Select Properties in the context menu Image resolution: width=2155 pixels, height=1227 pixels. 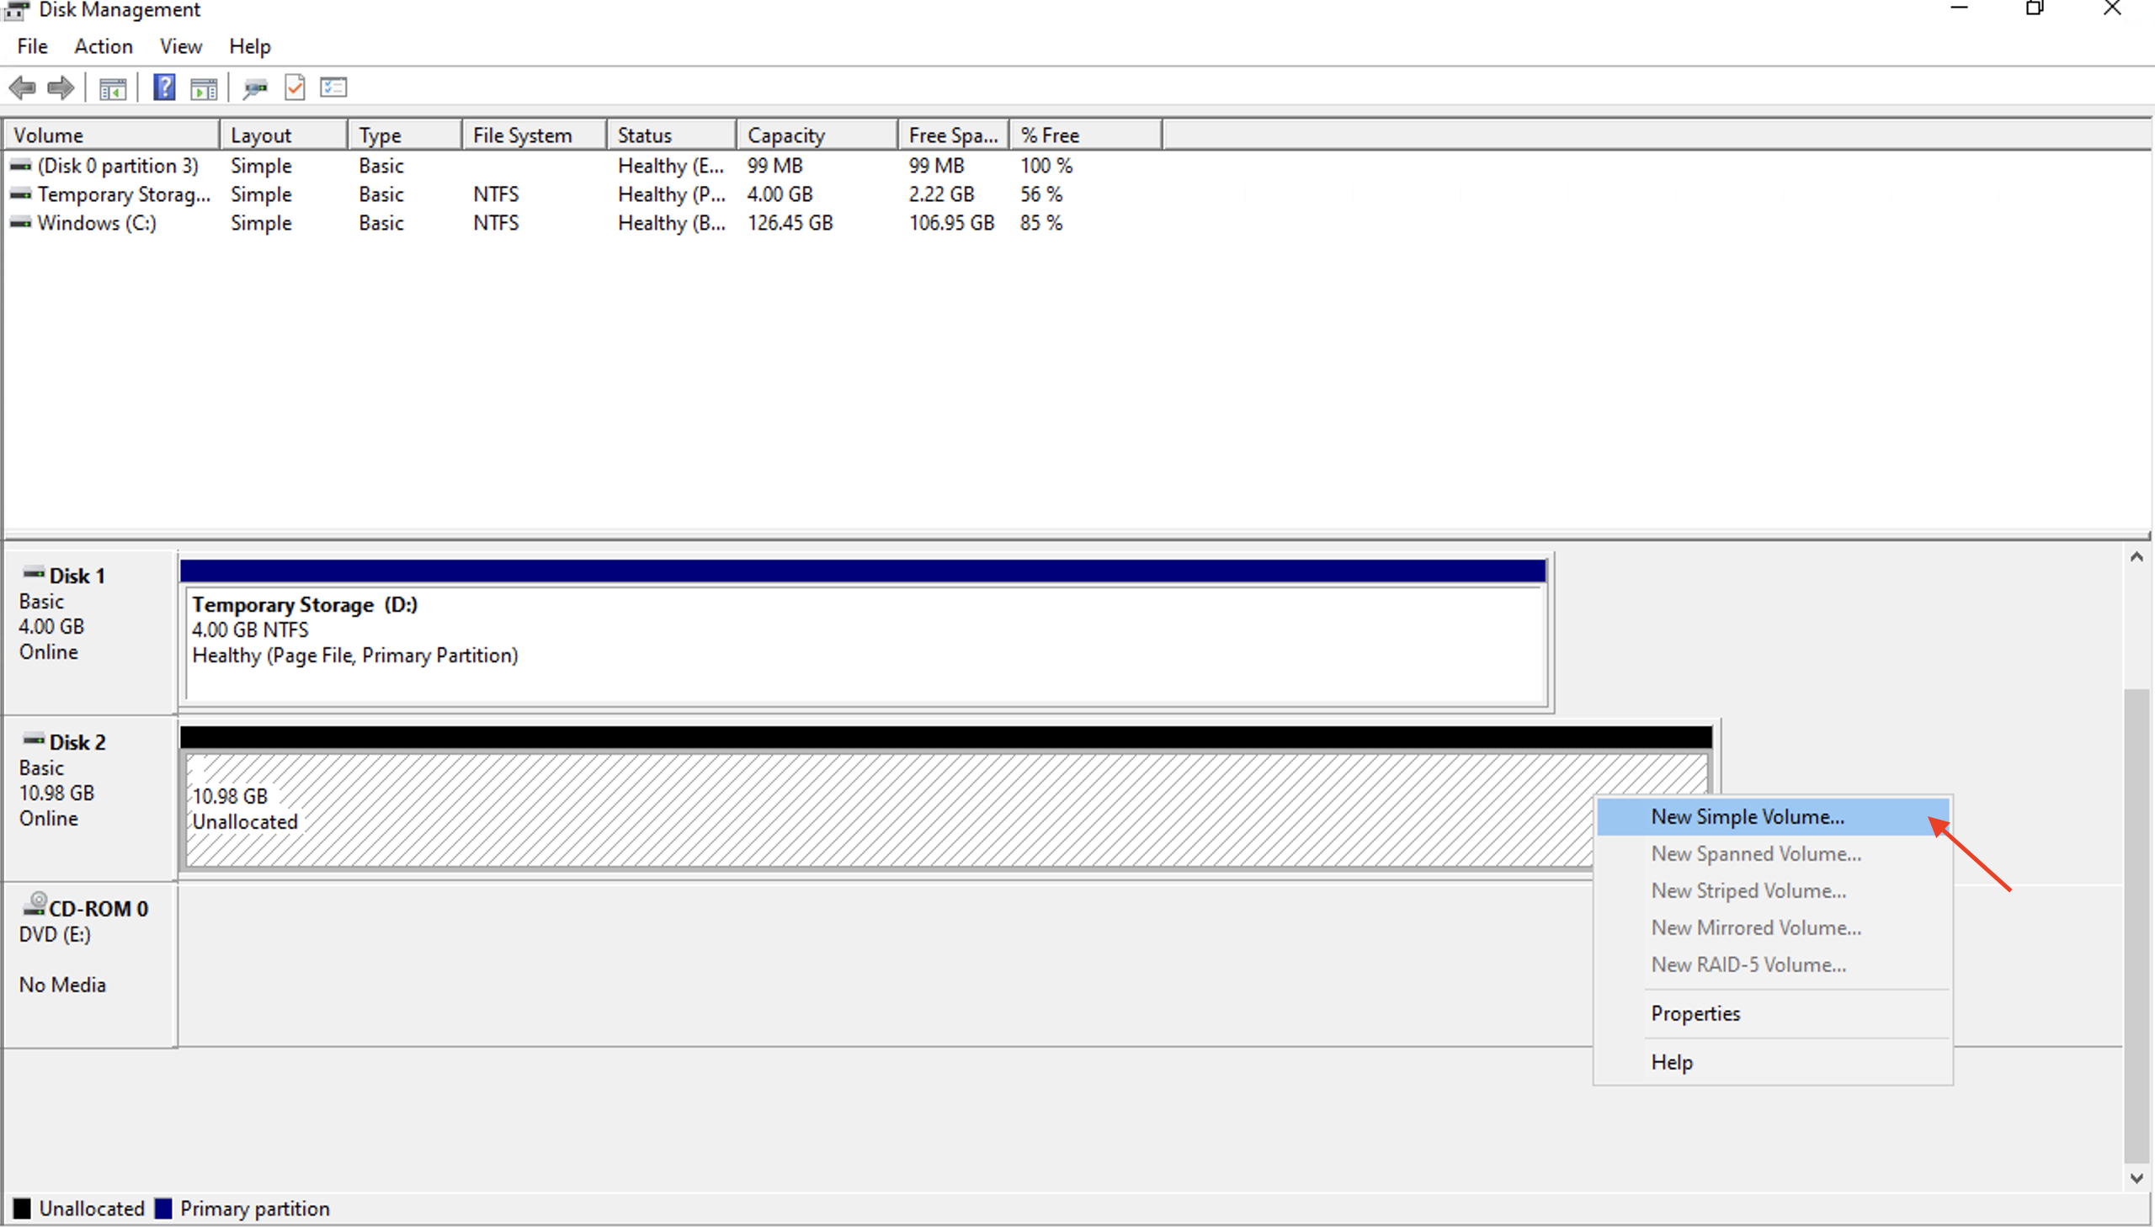[x=1773, y=1014]
